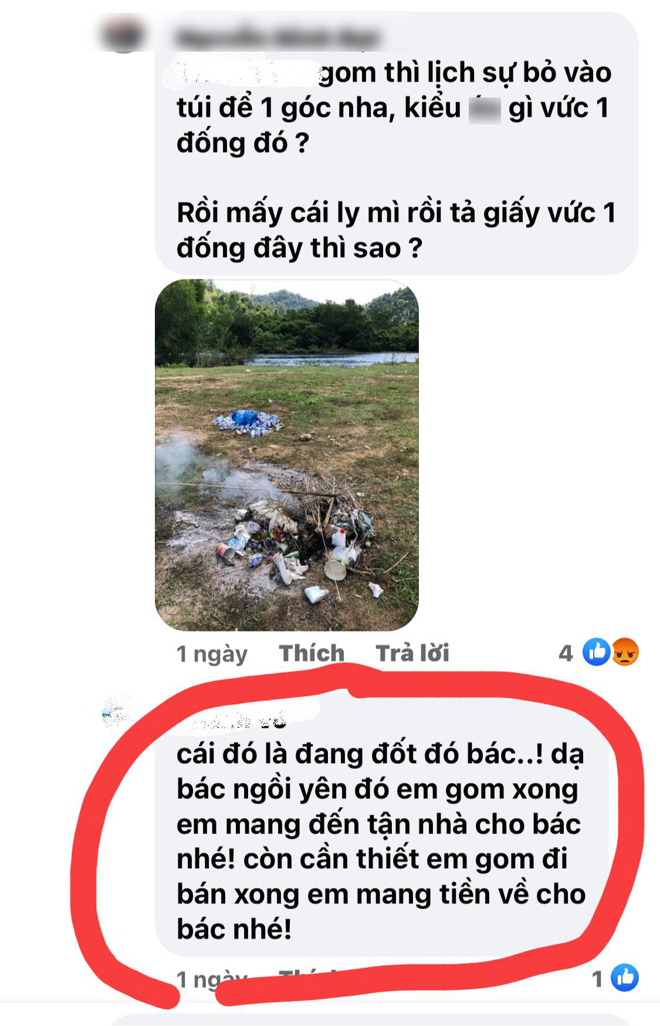Click Thích under the trash photo comment
The image size is (660, 1026).
coord(312,653)
